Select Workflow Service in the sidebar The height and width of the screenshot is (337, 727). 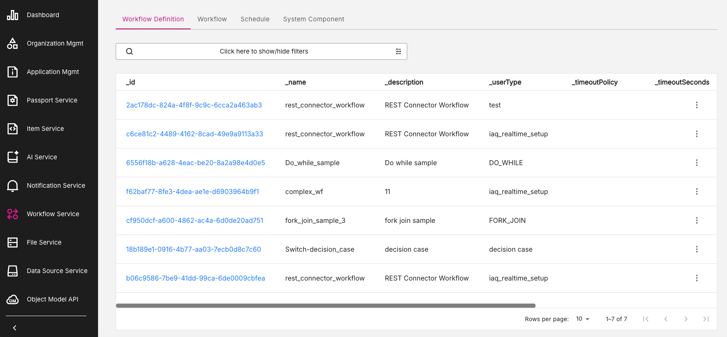(x=53, y=214)
